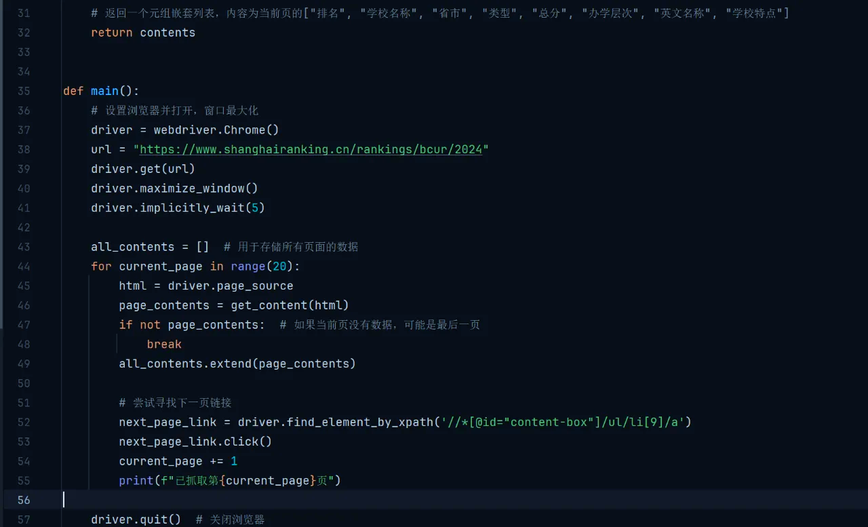Select the 'webdriver.Chrome()' call
Image resolution: width=868 pixels, height=527 pixels.
[x=216, y=130]
